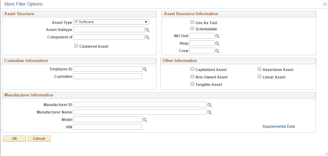Screen dimensions: 328x156
Task: Open Manufacturer ID lookup magnifier
Action: click(209, 105)
